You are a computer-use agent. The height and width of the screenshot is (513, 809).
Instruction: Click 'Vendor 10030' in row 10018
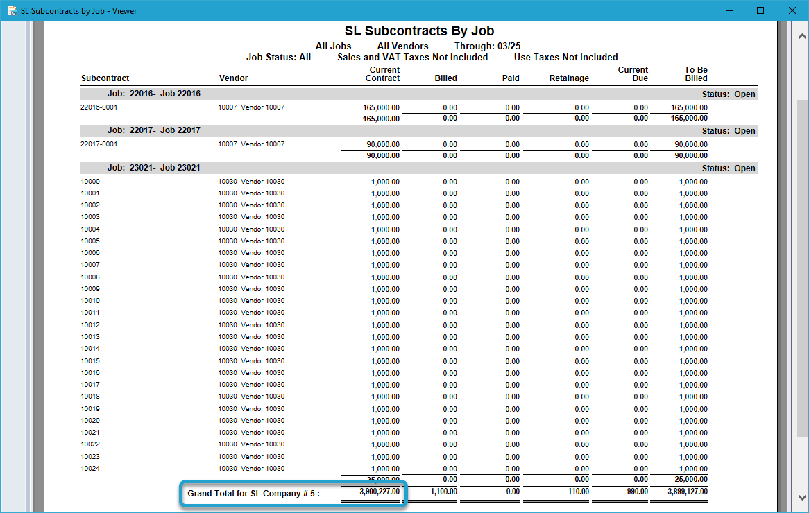point(263,397)
